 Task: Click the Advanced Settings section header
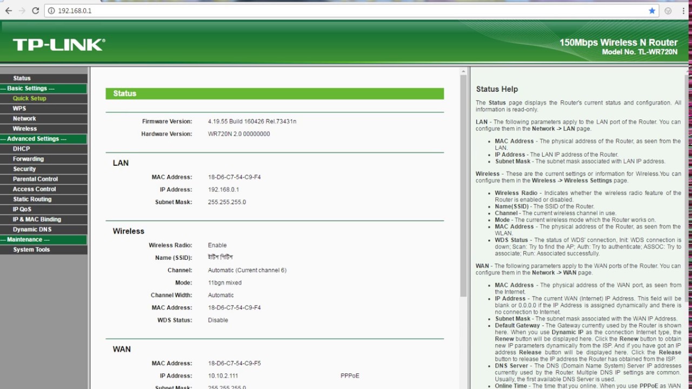[43, 139]
